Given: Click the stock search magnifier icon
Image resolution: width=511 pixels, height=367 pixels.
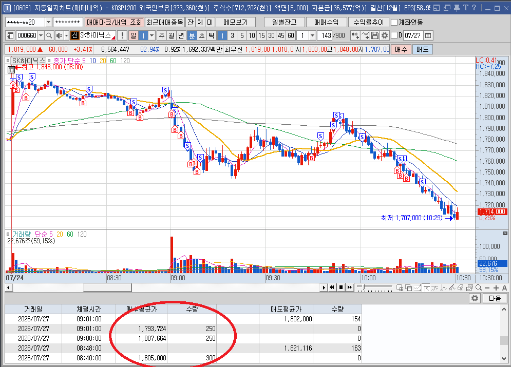Looking at the screenshot, I should pos(49,35).
